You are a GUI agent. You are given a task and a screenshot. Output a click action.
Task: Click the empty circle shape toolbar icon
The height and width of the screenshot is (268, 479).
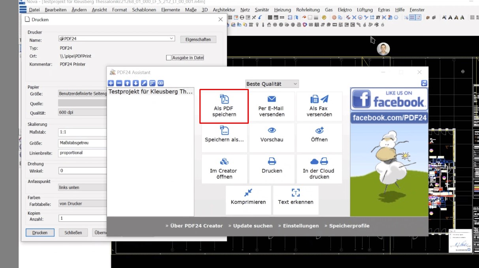click(x=396, y=17)
